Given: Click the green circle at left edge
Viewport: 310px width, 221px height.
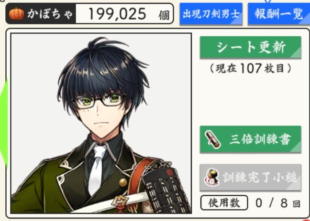Looking at the screenshot, I should coord(3,122).
